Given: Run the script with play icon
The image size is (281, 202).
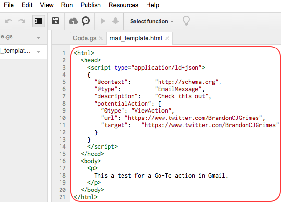Looking at the screenshot, I should (103, 21).
